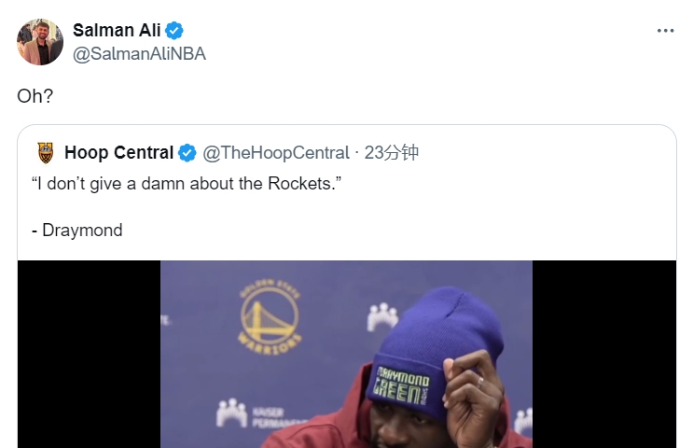
Task: Open the more options ellipsis menu
Action: [x=665, y=31]
